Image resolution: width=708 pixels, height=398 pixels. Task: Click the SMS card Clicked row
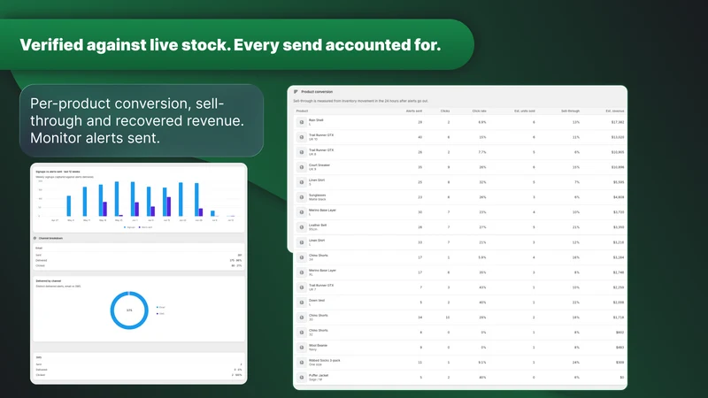pos(139,375)
